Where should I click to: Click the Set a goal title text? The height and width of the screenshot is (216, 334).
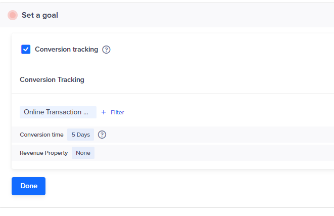[40, 15]
